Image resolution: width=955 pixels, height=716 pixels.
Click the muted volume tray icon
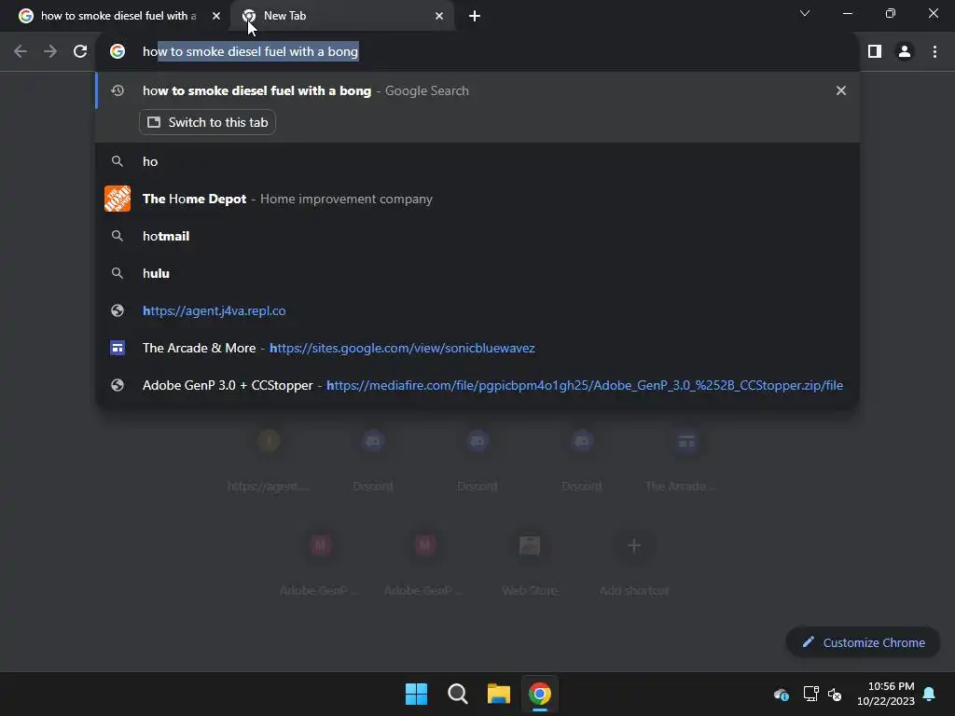(835, 694)
